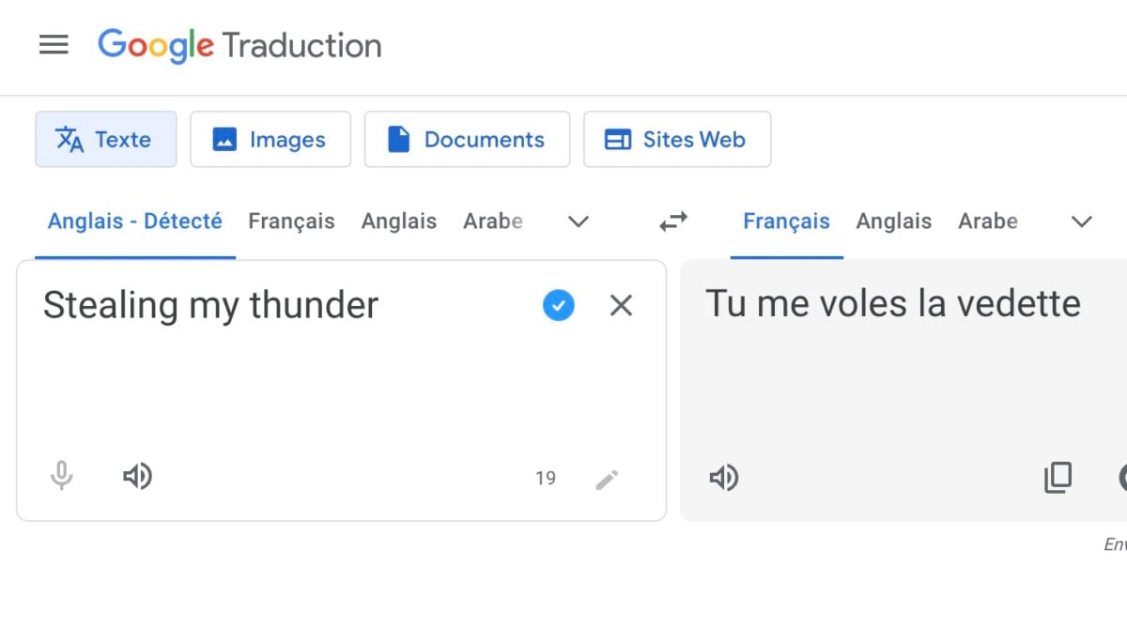Expand the target language list chevron

click(x=1082, y=222)
